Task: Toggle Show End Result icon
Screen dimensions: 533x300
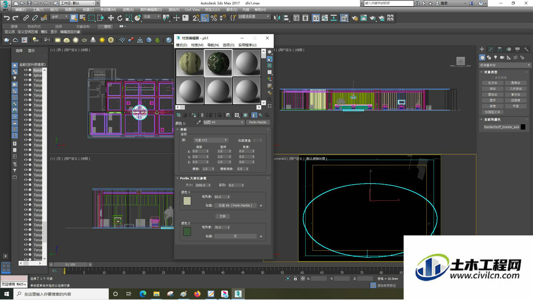Action: click(254, 115)
